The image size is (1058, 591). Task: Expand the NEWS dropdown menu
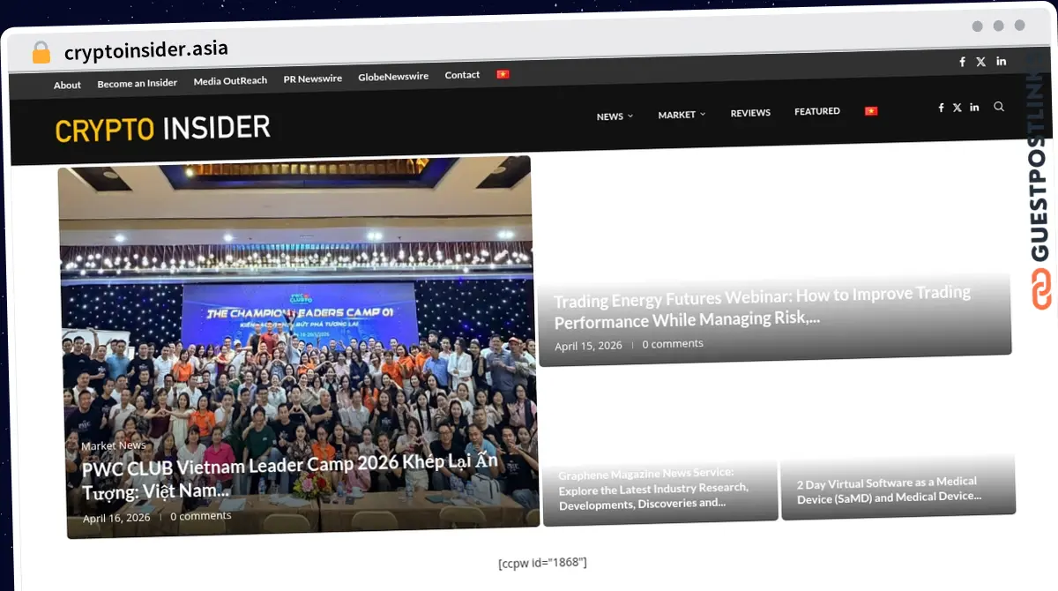(615, 116)
